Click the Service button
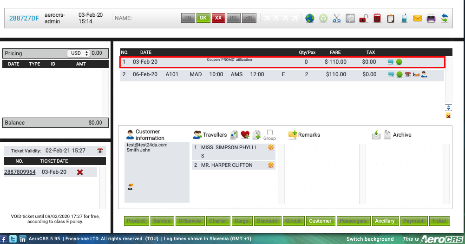The image size is (465, 244). (162, 221)
